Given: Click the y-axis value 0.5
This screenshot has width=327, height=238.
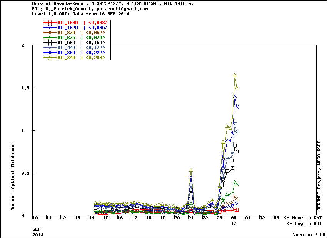Looking at the screenshot, I should tap(25, 173).
